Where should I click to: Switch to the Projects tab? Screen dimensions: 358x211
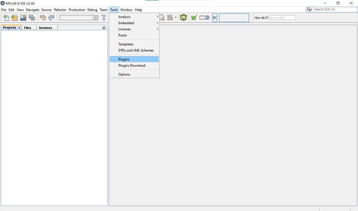point(9,28)
